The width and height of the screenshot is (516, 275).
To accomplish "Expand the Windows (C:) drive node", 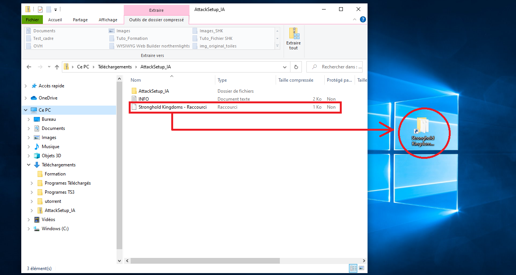I will (x=29, y=229).
